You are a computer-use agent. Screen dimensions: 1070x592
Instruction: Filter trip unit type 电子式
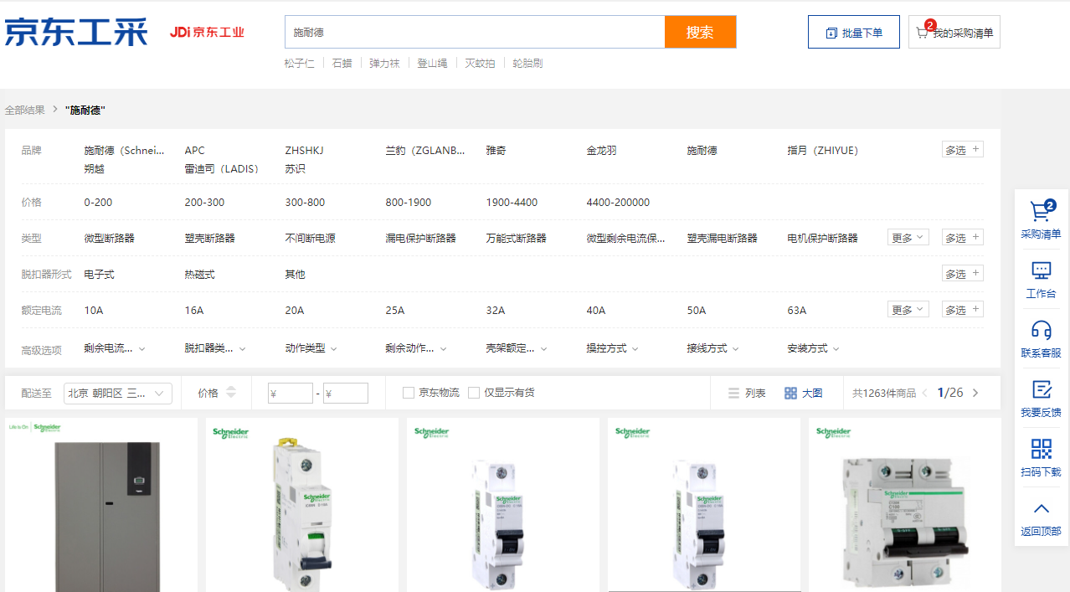(99, 274)
